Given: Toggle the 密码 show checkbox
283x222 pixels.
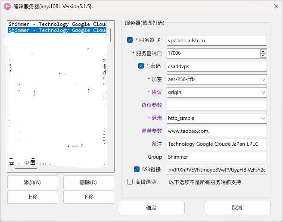Looking at the screenshot, I should [141, 66].
